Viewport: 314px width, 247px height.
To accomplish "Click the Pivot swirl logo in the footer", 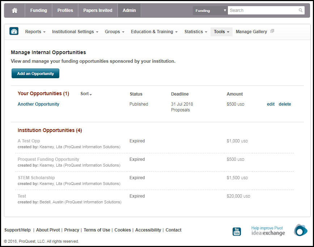I will point(300,230).
